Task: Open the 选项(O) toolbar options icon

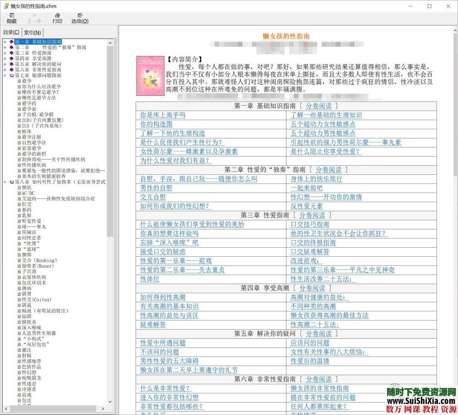Action: tap(81, 18)
